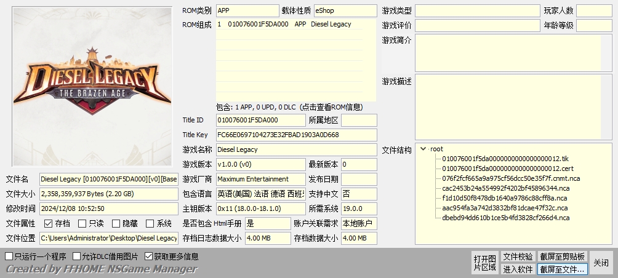This screenshot has width=618, height=278.
Task: Toggle the 存档 archive attribute checkbox
Action: click(49, 223)
